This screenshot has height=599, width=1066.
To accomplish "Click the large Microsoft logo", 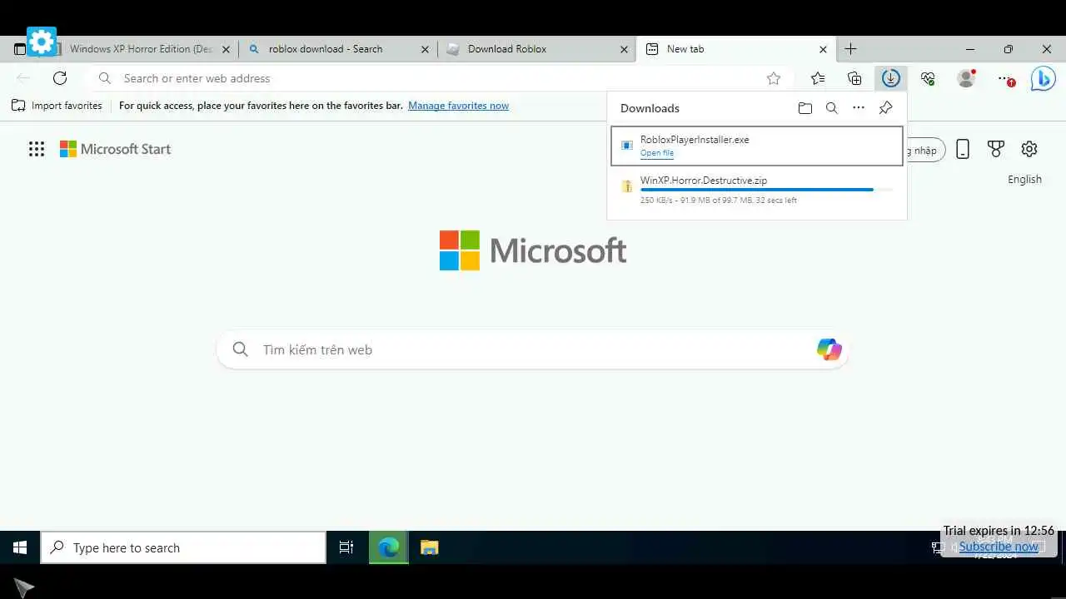I will tap(533, 250).
